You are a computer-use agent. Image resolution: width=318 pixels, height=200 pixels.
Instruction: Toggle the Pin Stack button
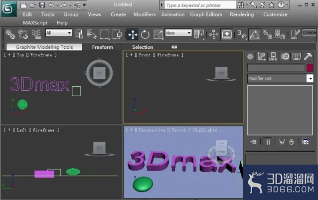[x=253, y=142]
